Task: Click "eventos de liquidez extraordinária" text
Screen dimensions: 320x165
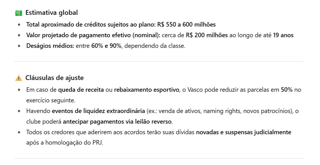Action: coord(98,111)
